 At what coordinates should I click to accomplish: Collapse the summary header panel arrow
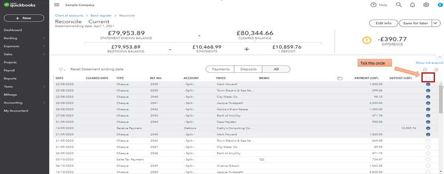(x=440, y=57)
